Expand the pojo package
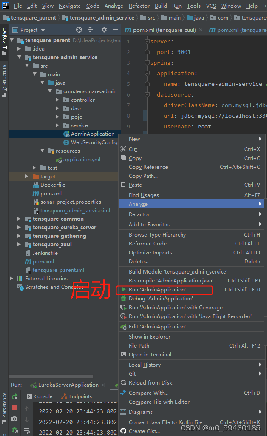This screenshot has width=267, height=436. (57, 117)
